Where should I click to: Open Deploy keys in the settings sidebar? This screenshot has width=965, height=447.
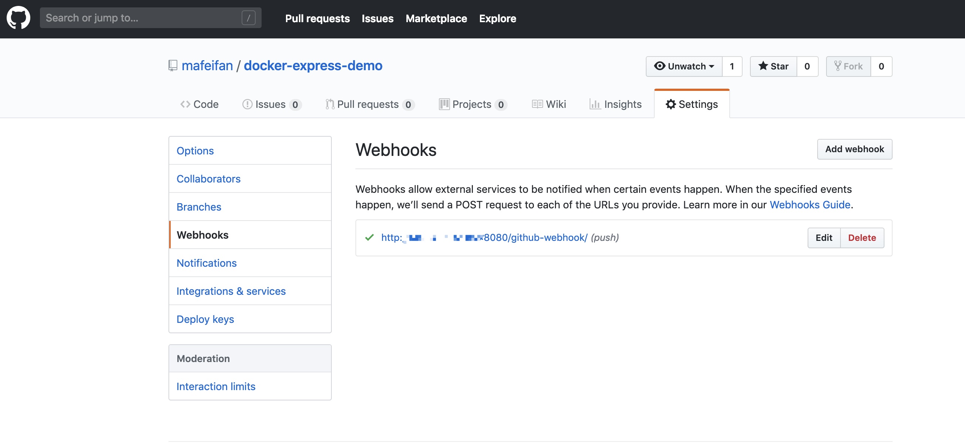(205, 319)
